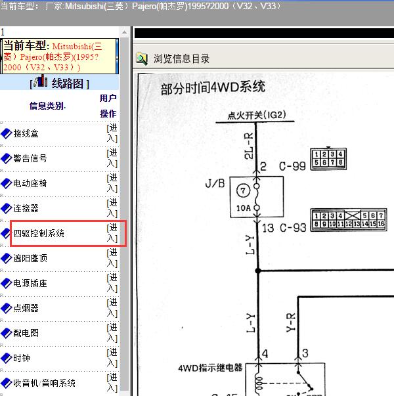The image size is (394, 396).
Task: Click the left panel vertical scrollbar track
Action: [x=125, y=215]
